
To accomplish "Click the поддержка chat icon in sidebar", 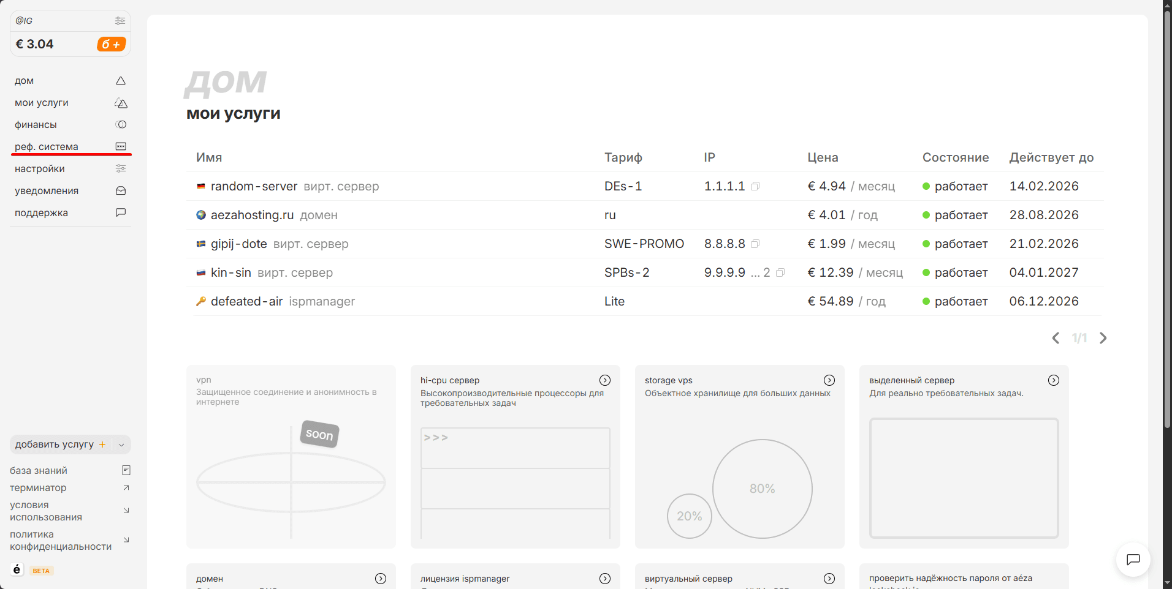I will coord(121,212).
